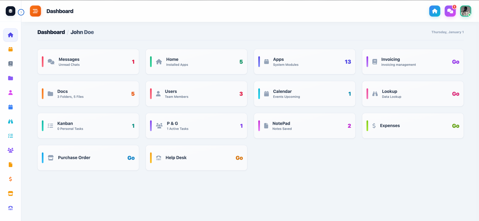Open the Lookup binoculars icon in the sidebar

10,121
